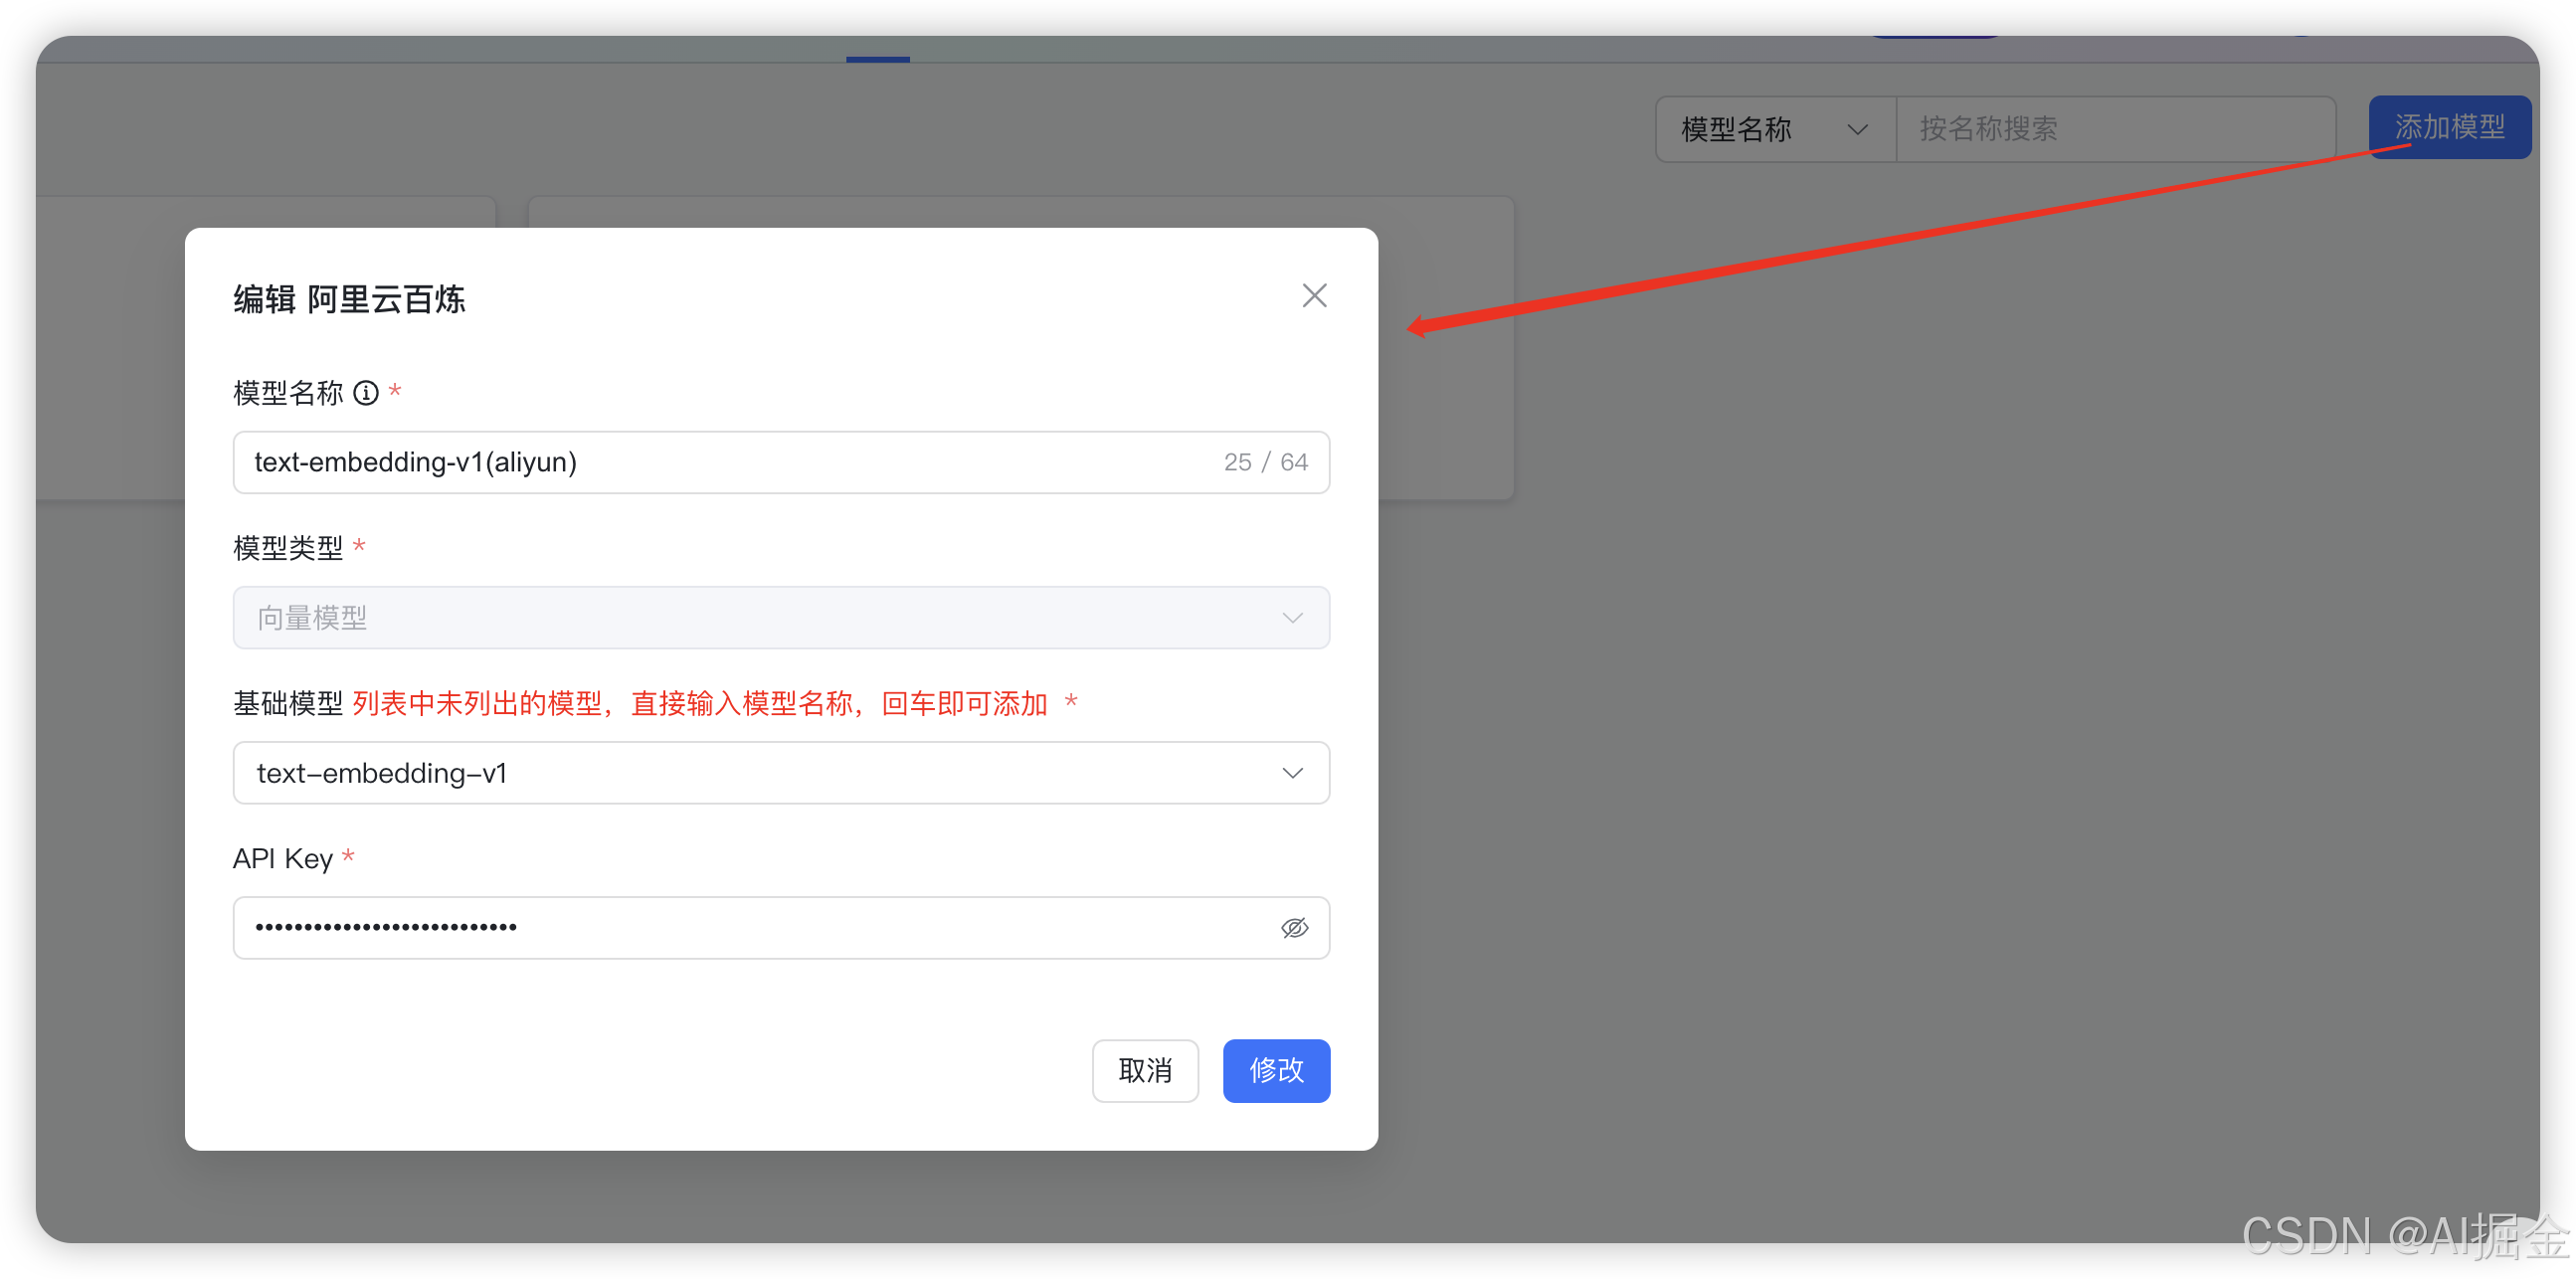Click the red 列表中未列出的模型 hint text
Image resolution: width=2576 pixels, height=1279 pixels.
[x=699, y=703]
